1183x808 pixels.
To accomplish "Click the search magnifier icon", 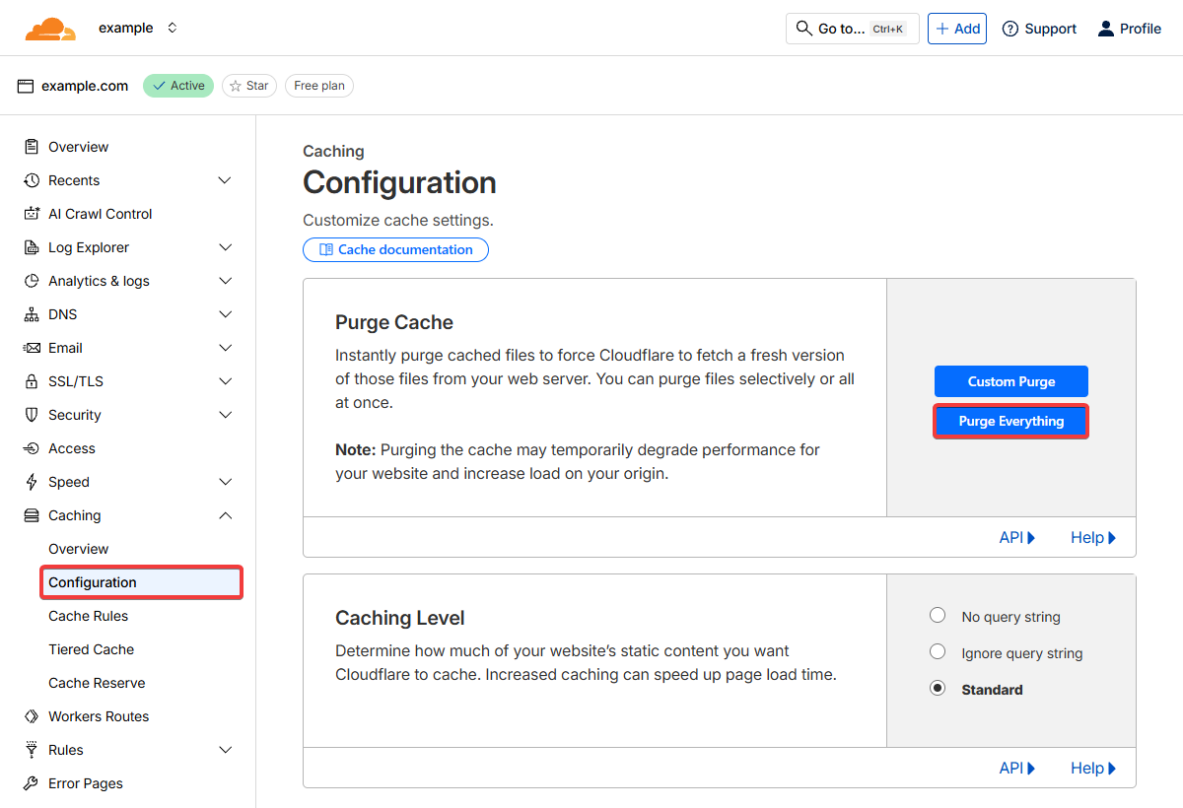I will click(804, 29).
